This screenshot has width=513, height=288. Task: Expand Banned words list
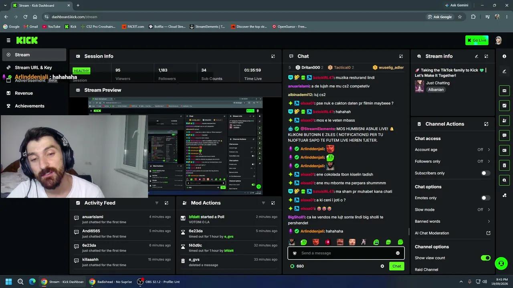452,221
